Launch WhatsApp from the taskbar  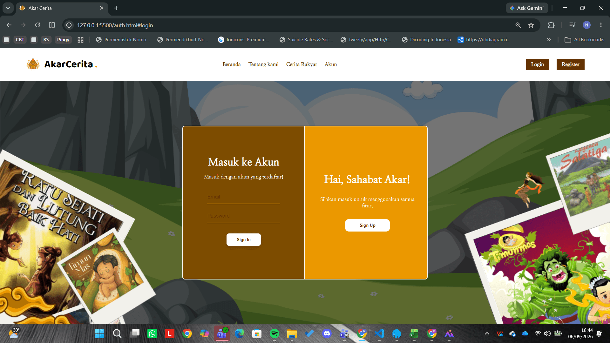152,333
